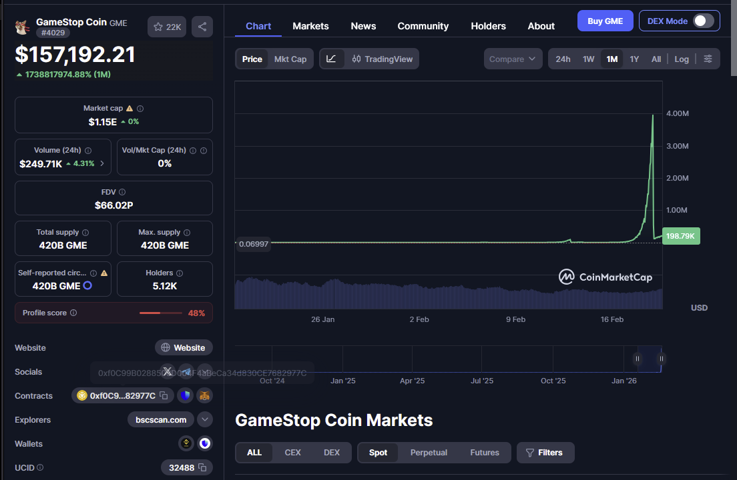The height and width of the screenshot is (480, 737).
Task: Open the shield wallet icon beside contract
Action: pyautogui.click(x=186, y=395)
